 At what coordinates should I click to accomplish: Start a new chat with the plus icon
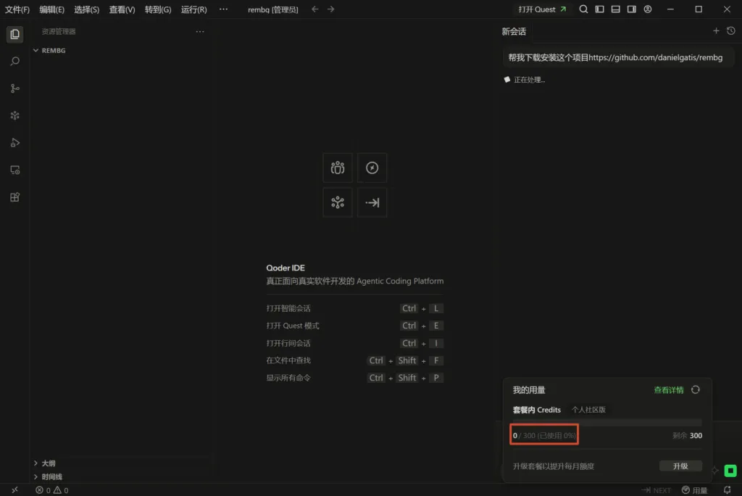[716, 30]
